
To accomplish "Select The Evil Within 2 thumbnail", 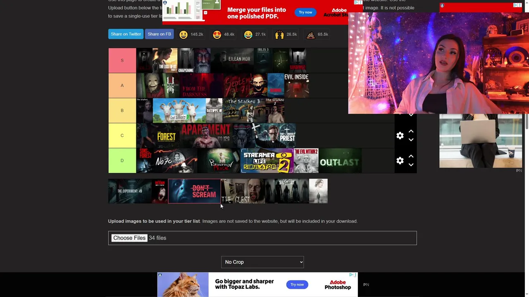I will click(306, 161).
